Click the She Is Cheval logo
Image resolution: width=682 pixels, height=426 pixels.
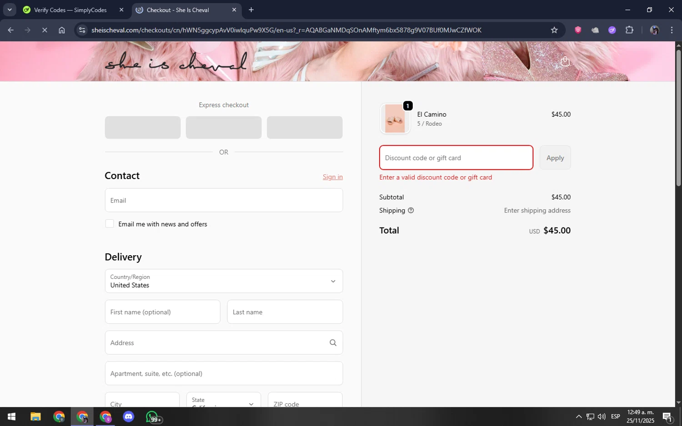[176, 62]
